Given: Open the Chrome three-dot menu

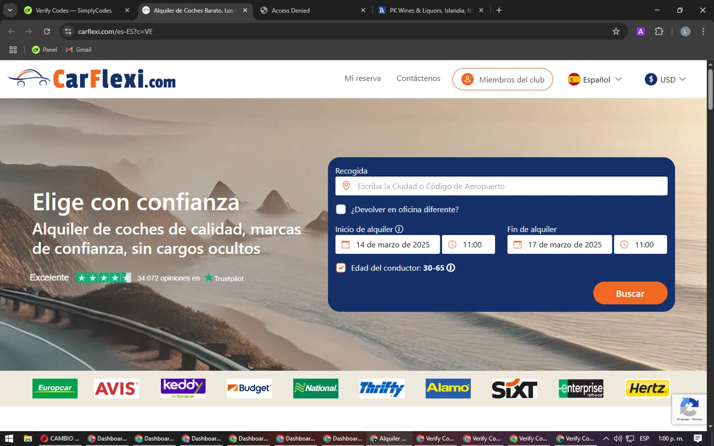Looking at the screenshot, I should pos(703,31).
